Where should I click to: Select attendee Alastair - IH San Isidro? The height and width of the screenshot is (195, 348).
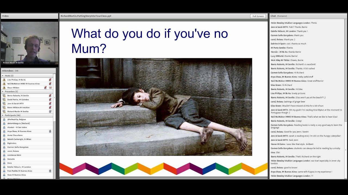pos(17,127)
